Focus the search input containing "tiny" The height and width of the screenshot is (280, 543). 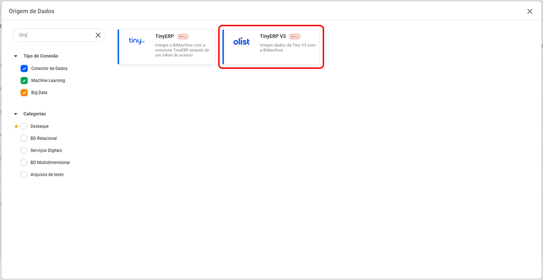coord(53,35)
